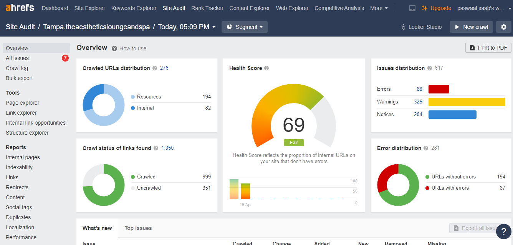This screenshot has width=513, height=245.
Task: Open Competitive Analysis from top navigation
Action: point(339,8)
